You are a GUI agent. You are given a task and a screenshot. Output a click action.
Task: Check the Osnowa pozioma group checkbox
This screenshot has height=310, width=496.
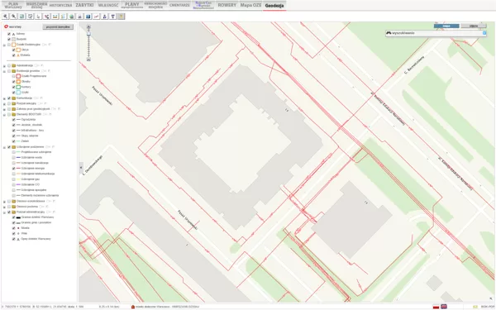click(9, 207)
